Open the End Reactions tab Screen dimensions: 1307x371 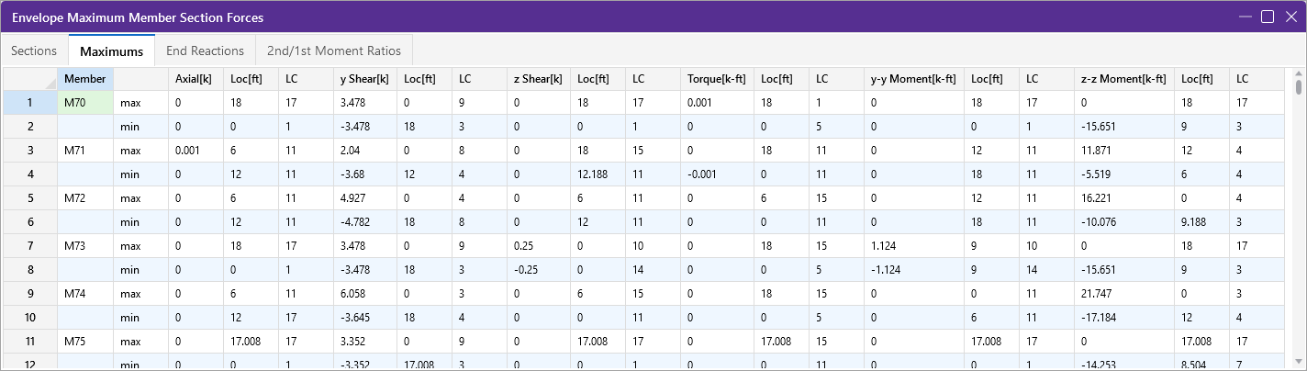[205, 51]
